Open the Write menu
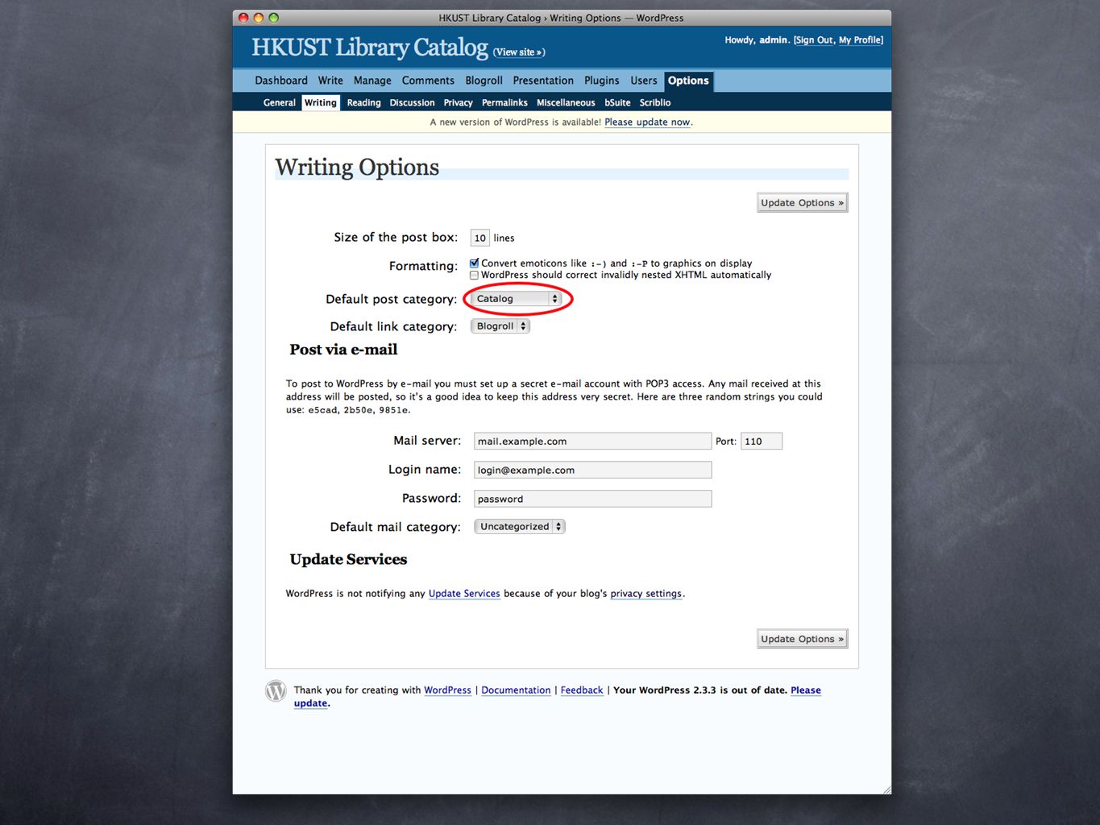 point(330,81)
